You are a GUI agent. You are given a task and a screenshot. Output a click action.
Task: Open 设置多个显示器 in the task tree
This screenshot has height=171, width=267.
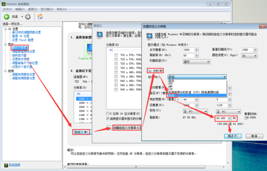22,67
